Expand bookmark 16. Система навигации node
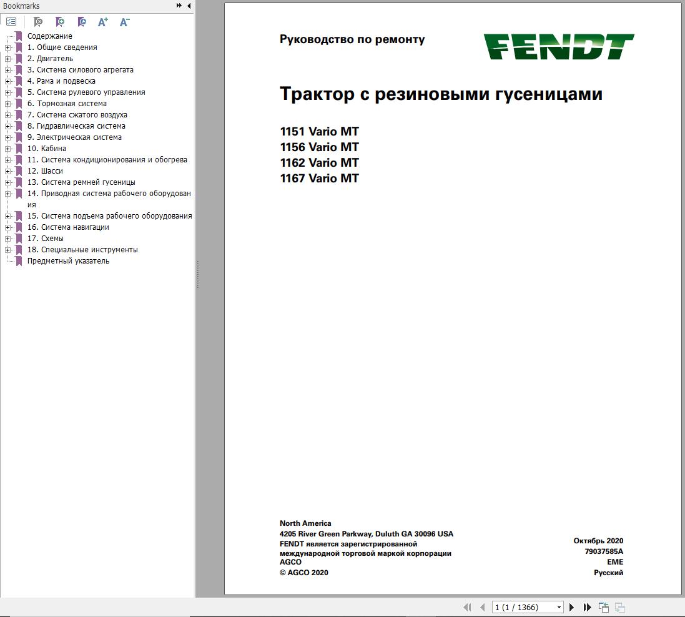Image resolution: width=685 pixels, height=617 pixels. 7,227
